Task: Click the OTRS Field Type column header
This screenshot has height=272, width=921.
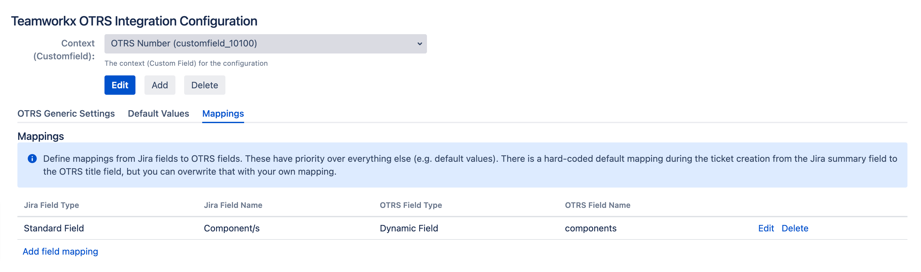Action: click(x=411, y=205)
